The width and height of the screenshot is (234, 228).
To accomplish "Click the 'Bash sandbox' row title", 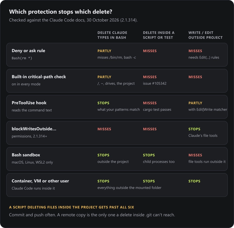I will tap(26, 155).
